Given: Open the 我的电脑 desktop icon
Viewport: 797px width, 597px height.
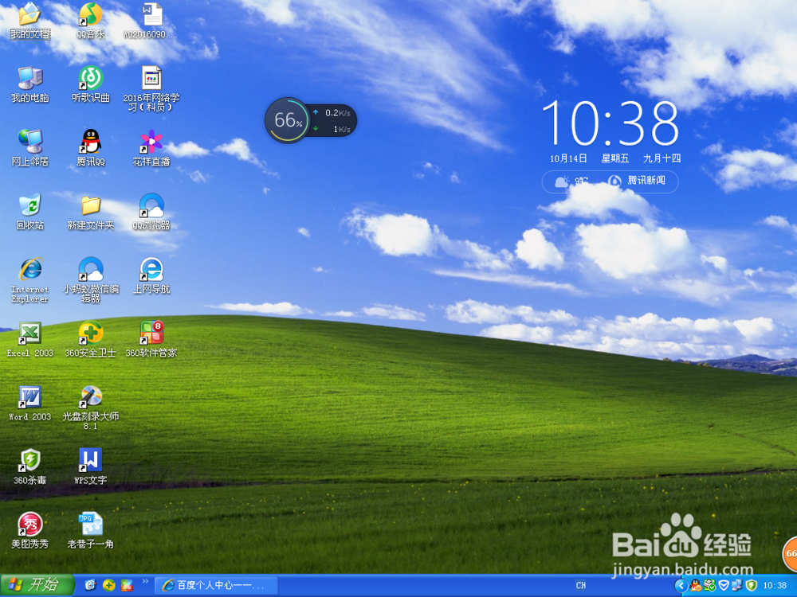Looking at the screenshot, I should (x=30, y=84).
